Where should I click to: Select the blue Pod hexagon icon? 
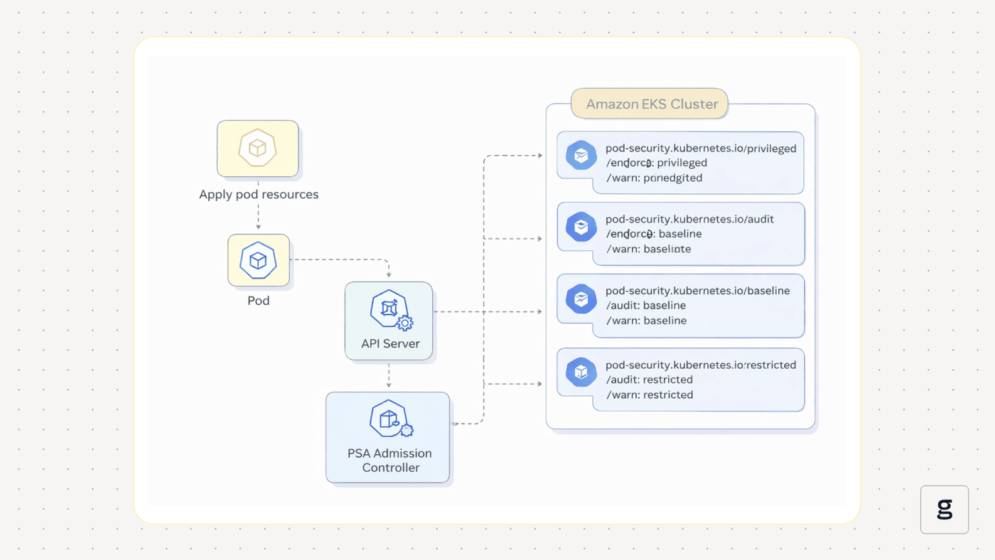coord(258,260)
